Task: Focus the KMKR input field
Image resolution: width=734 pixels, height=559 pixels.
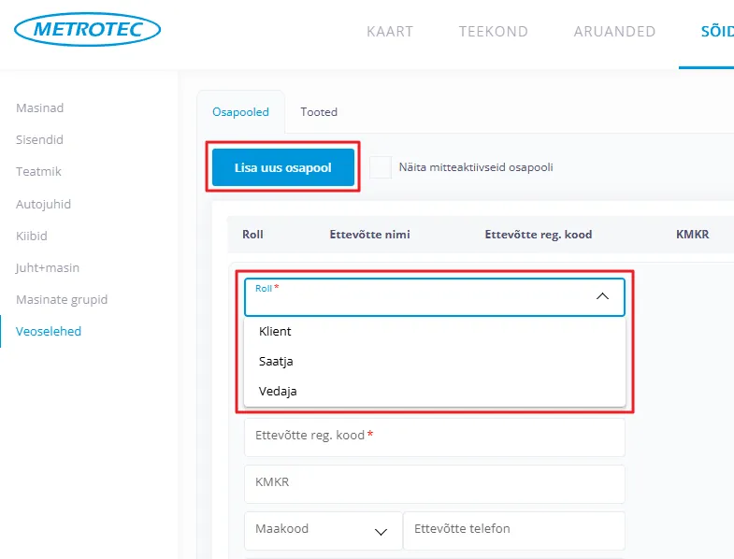Action: point(434,483)
